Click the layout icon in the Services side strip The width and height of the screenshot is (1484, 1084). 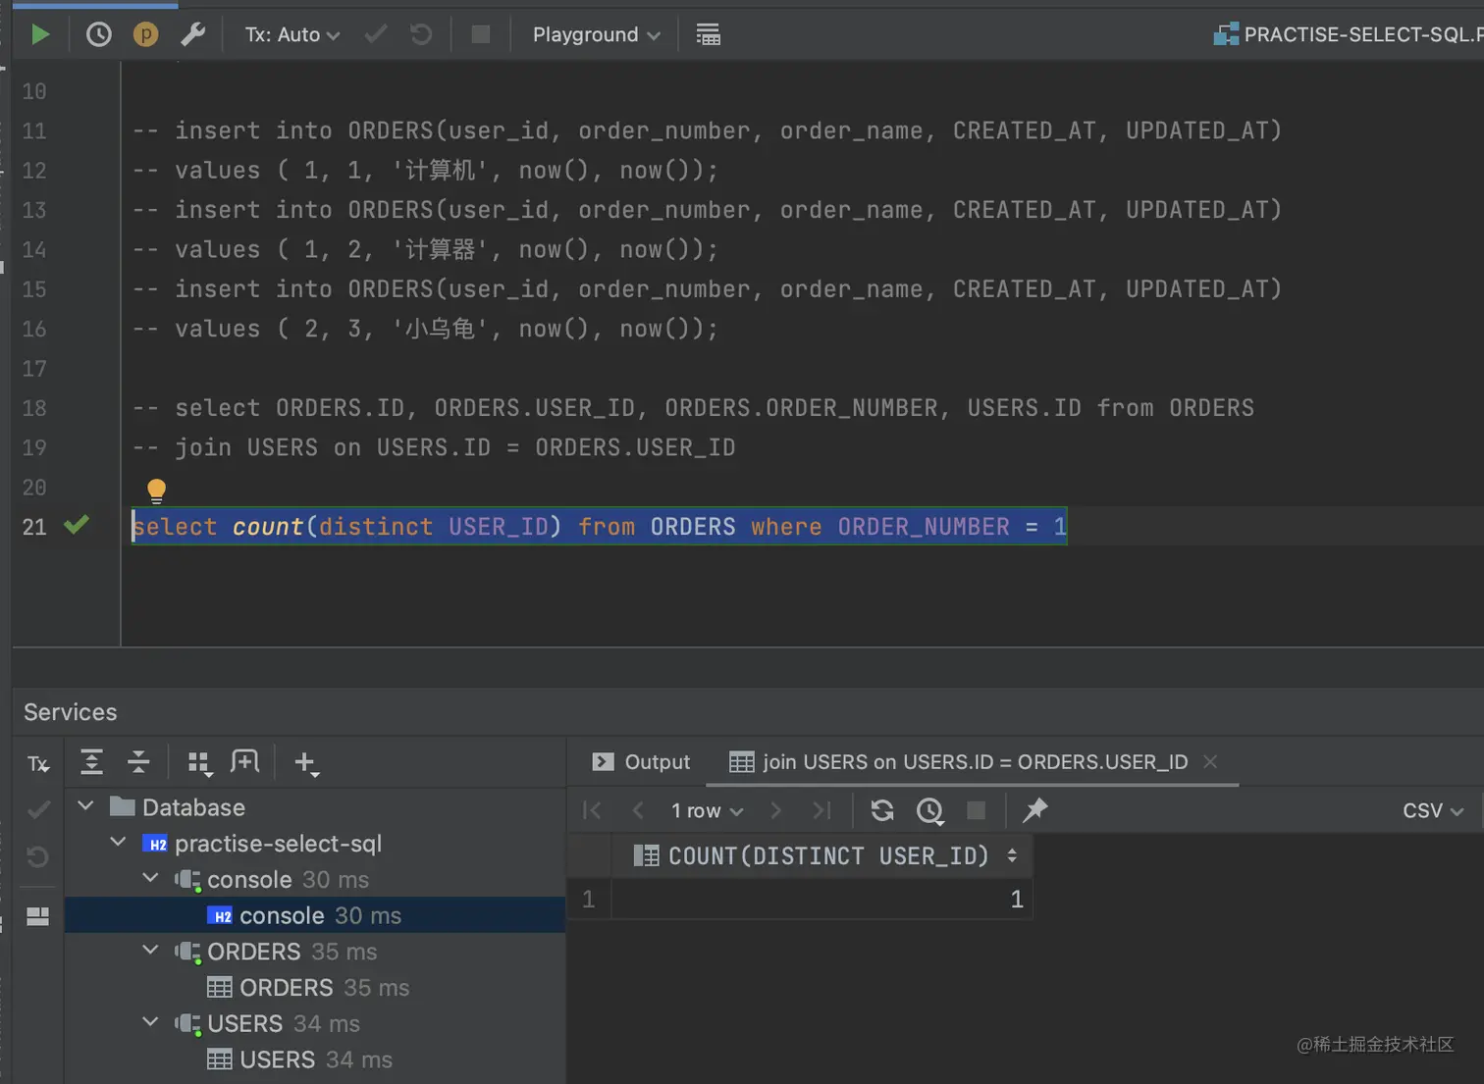tap(38, 916)
